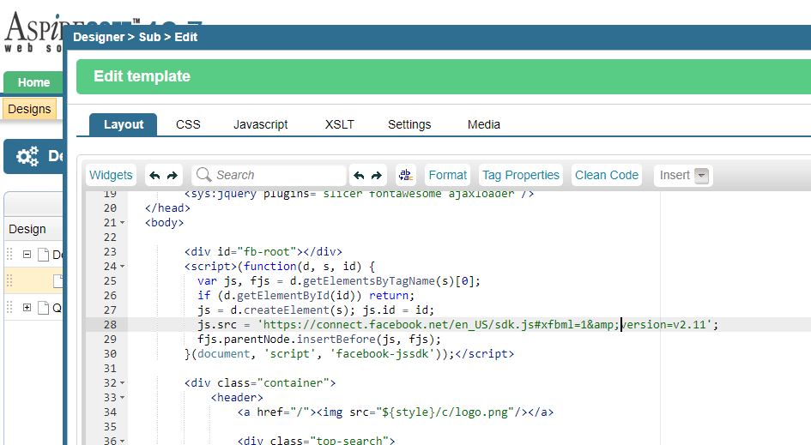Fold the header element at line 33
The height and width of the screenshot is (445, 811).
pos(123,398)
